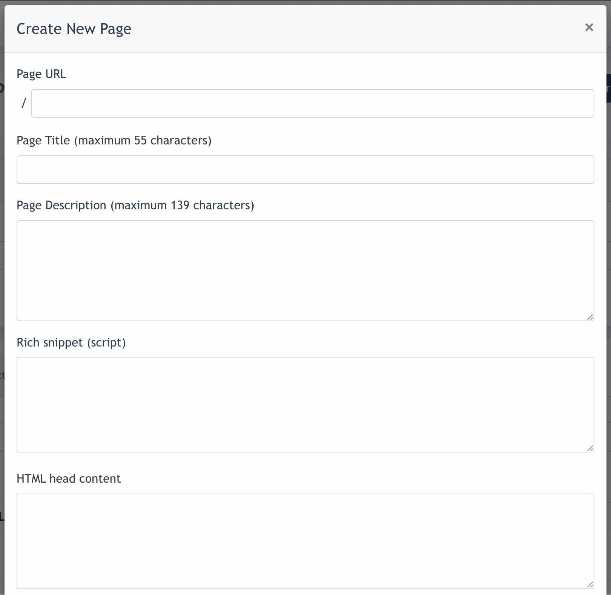Click the "Page URL" field label
Screen dimensions: 611x595
pos(41,74)
